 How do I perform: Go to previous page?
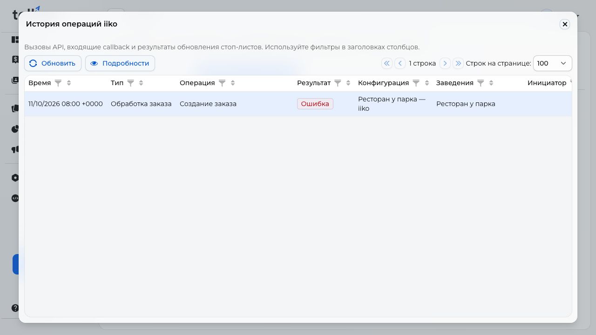coord(400,63)
